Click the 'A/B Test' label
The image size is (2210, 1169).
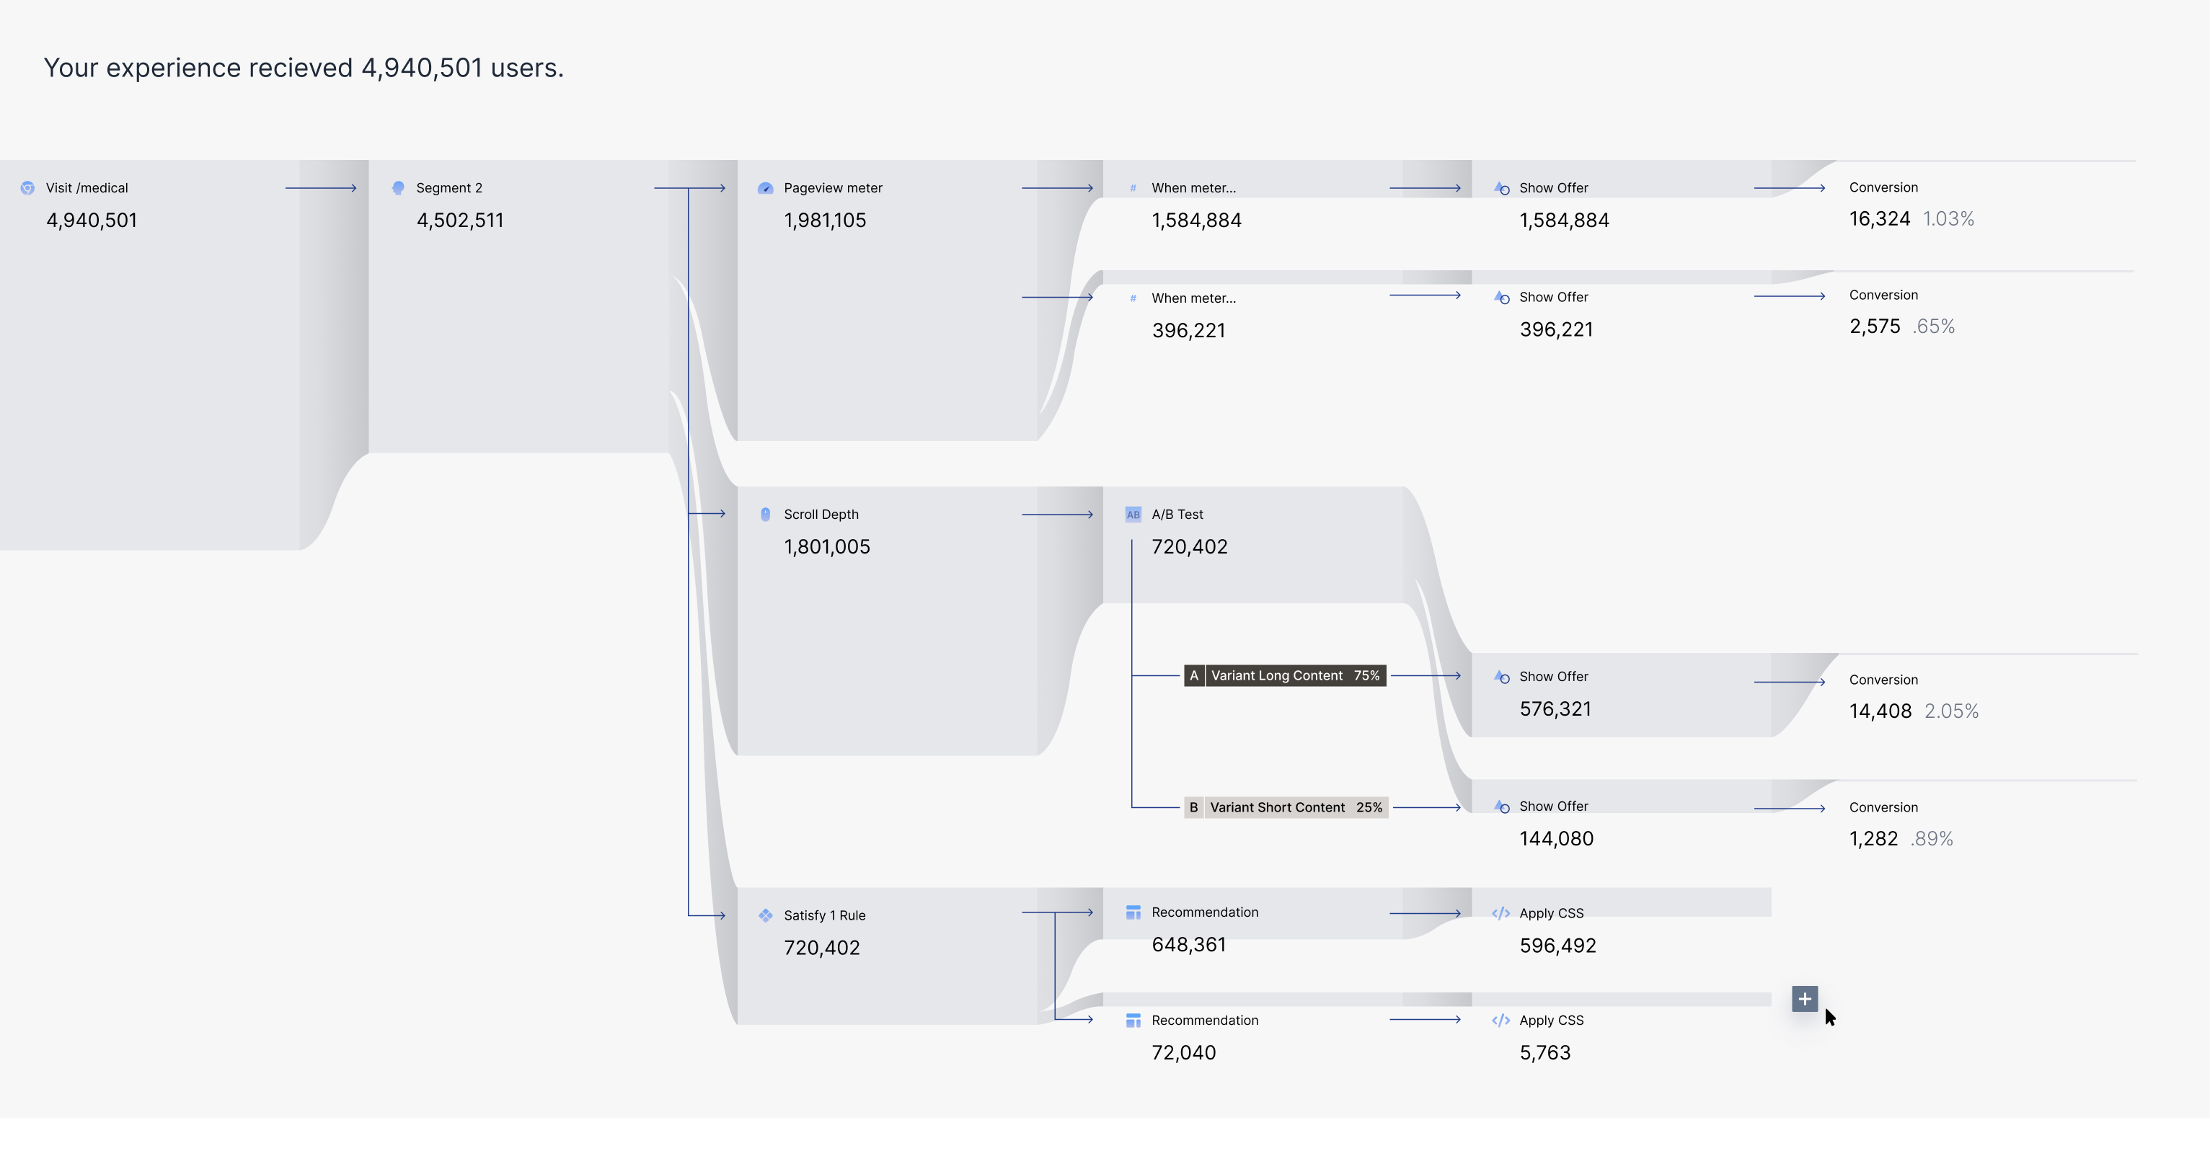click(1177, 515)
